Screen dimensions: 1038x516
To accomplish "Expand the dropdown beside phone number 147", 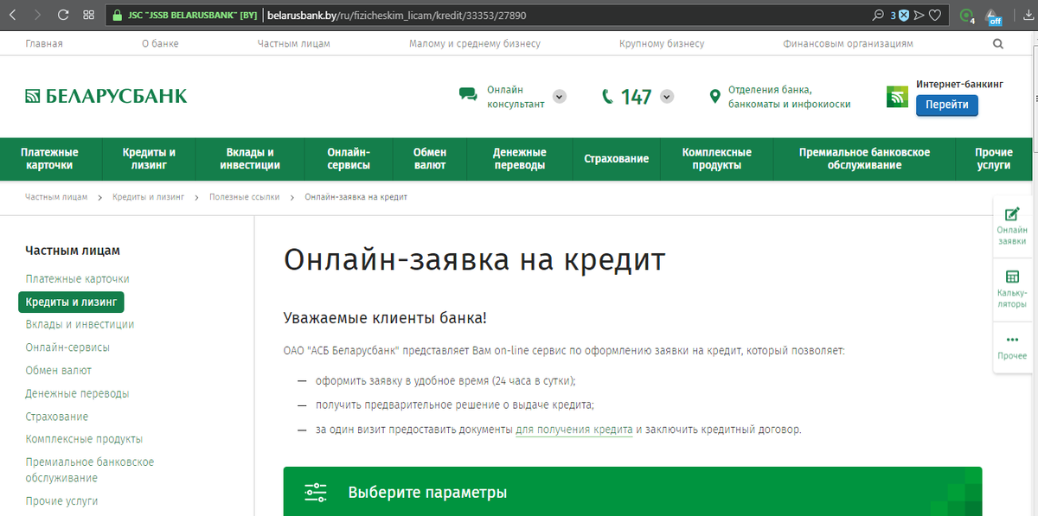I will pos(666,96).
